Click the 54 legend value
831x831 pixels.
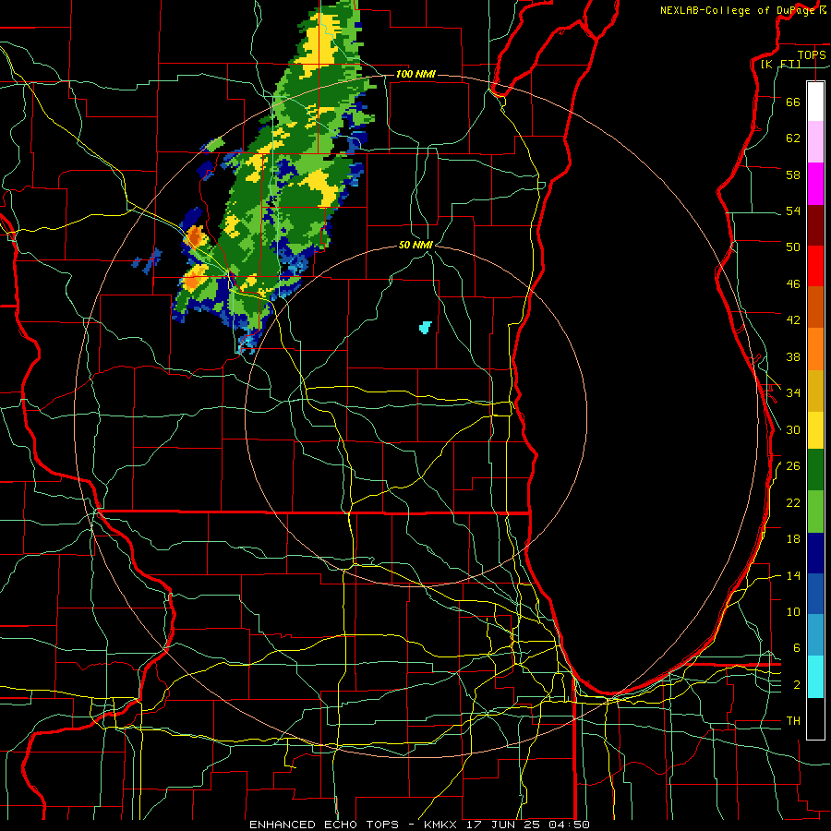point(793,211)
